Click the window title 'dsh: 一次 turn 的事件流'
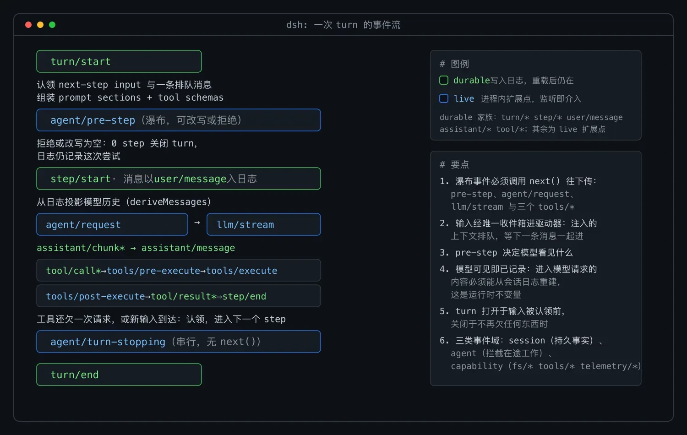This screenshot has width=687, height=435. [343, 25]
